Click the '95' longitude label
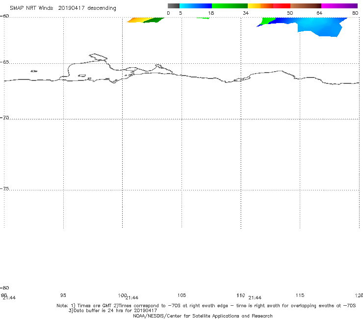The width and height of the screenshot is (363, 319). click(63, 295)
